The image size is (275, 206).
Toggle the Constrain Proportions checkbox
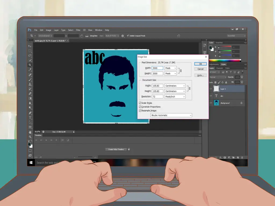[140, 107]
